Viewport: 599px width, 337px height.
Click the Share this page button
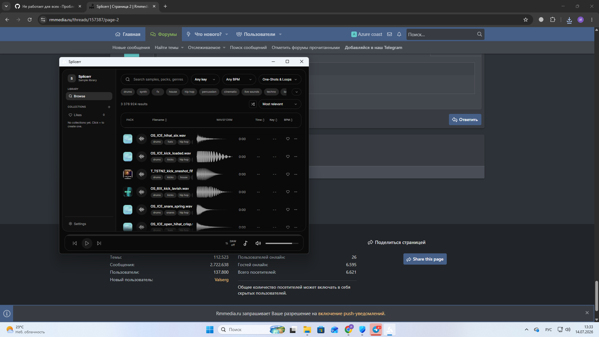(425, 259)
